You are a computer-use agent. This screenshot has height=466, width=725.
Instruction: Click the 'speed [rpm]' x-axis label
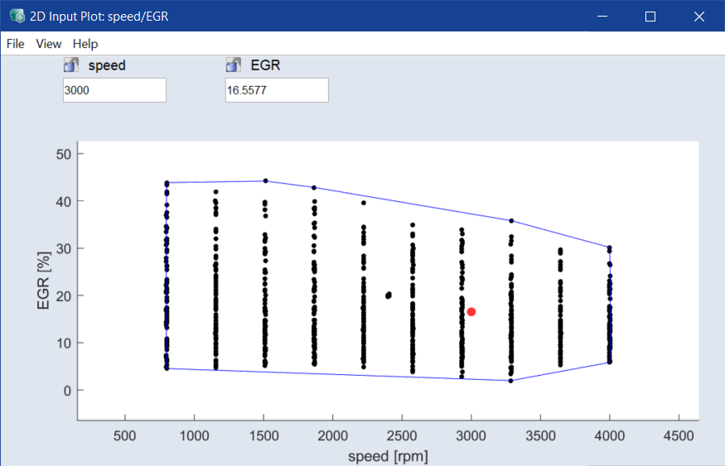389,454
